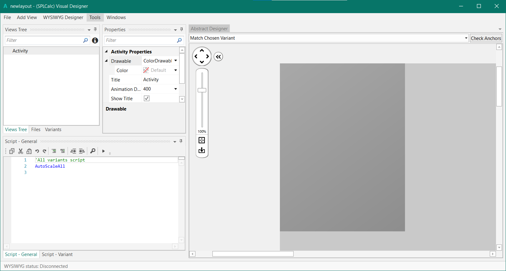Open the Windows menu
Screen dimensions: 506x271
coord(116,17)
